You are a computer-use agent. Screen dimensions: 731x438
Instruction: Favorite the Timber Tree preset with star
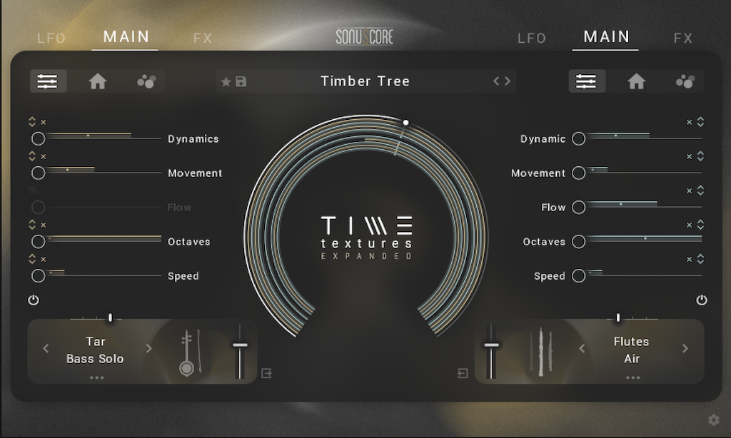226,81
